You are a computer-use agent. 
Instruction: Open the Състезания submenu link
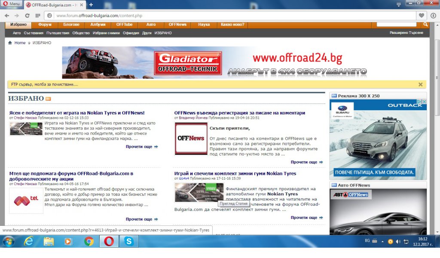point(34,33)
